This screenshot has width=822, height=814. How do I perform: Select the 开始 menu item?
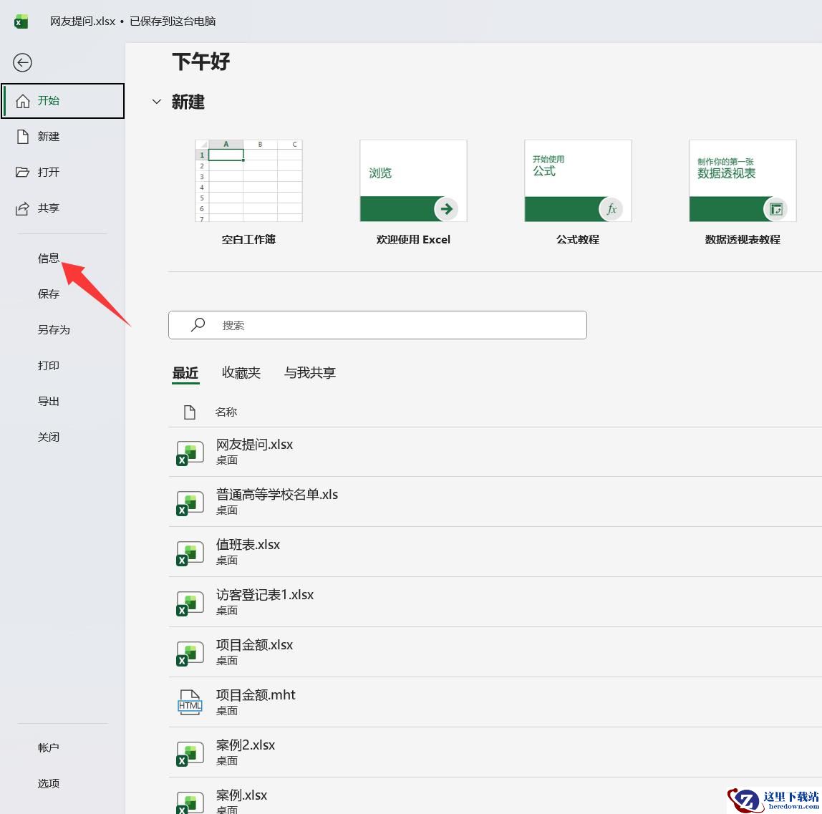[63, 101]
